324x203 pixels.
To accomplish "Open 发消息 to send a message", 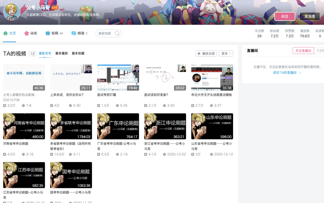I will click(310, 16).
